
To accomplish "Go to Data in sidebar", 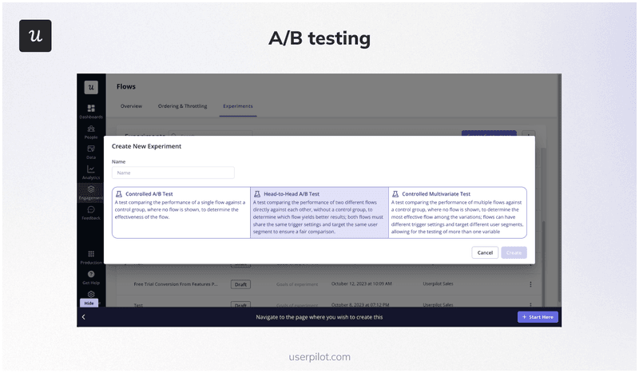I will 90,149.
